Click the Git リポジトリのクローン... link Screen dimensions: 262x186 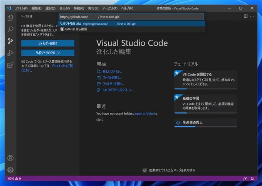pyautogui.click(x=118, y=90)
